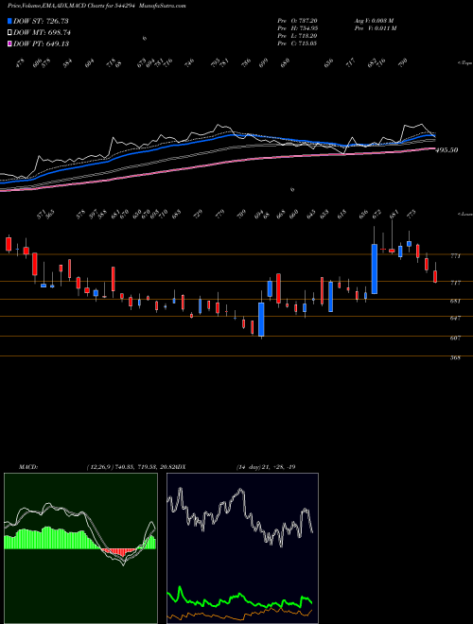The image size is (473, 624).
Task: Click the 681 price level label
Action: pos(455,302)
